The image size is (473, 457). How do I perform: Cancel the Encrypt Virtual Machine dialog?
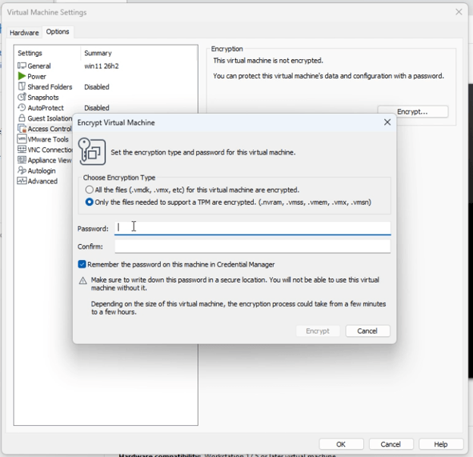click(x=368, y=331)
